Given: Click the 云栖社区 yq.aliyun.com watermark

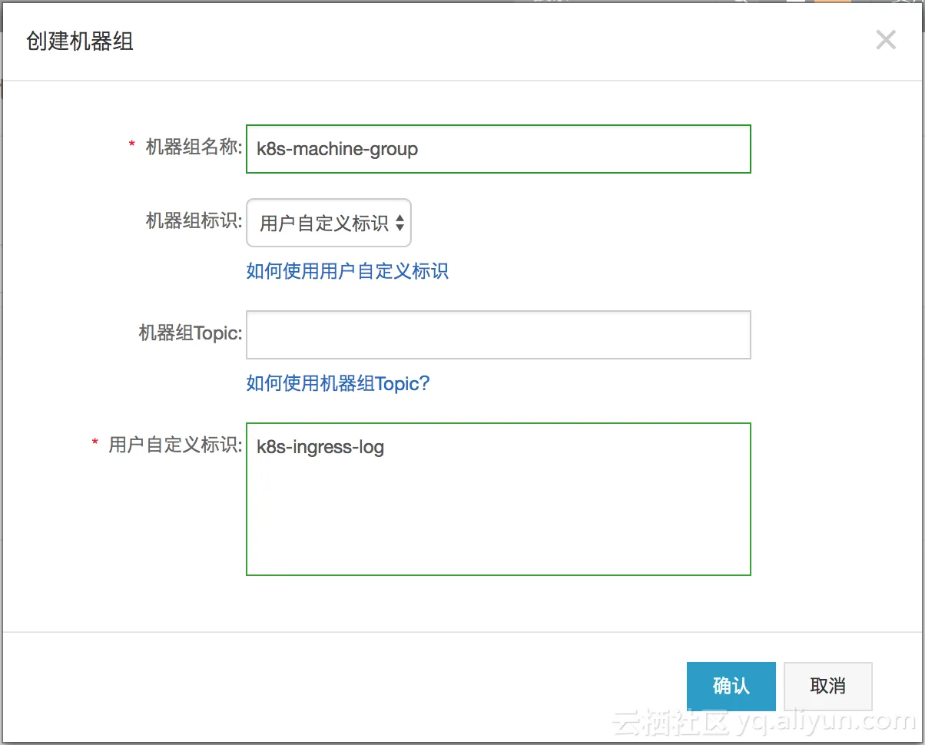Looking at the screenshot, I should pos(764,722).
